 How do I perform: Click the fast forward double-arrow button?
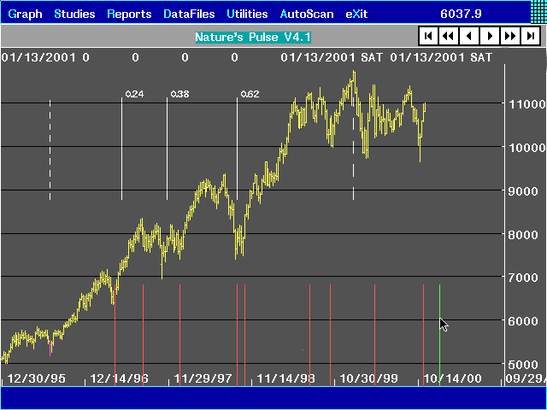(510, 36)
